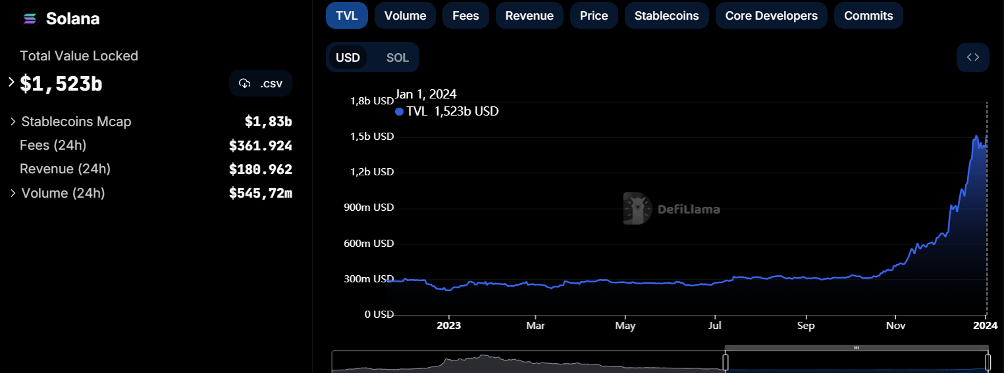Click the $1,83b stablecoins value
The width and height of the screenshot is (1004, 373).
coord(268,121)
